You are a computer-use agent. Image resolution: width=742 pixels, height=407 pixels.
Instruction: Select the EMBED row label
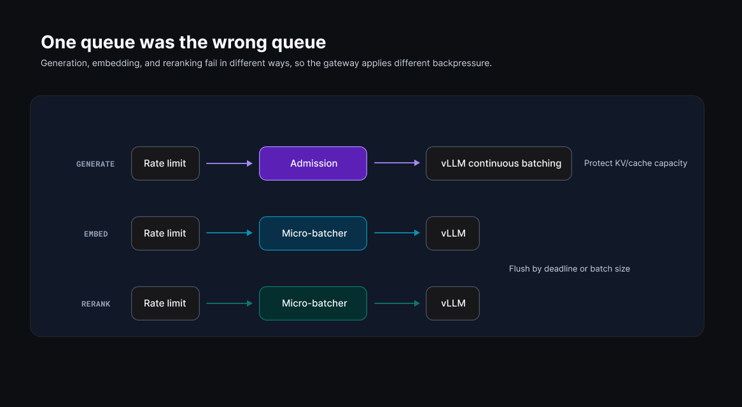96,234
